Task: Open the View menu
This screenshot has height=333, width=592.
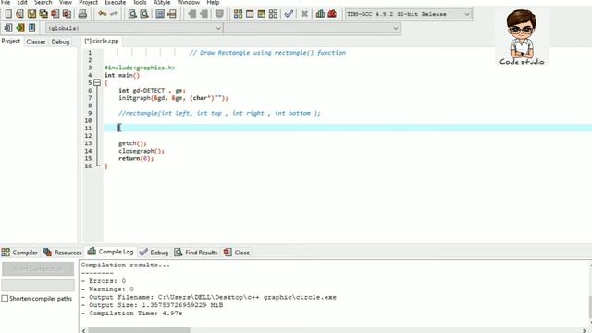Action: (66, 2)
